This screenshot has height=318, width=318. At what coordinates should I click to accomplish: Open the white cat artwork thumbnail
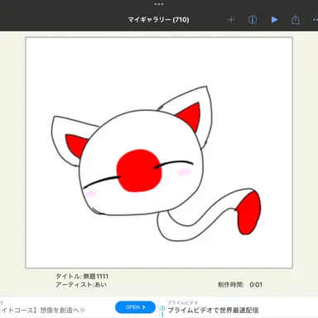tap(159, 152)
